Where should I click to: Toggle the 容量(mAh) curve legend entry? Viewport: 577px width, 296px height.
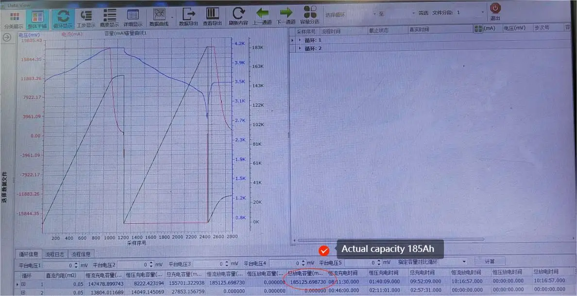(125, 33)
